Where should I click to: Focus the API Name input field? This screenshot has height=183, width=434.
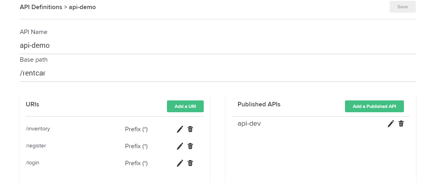click(x=218, y=45)
